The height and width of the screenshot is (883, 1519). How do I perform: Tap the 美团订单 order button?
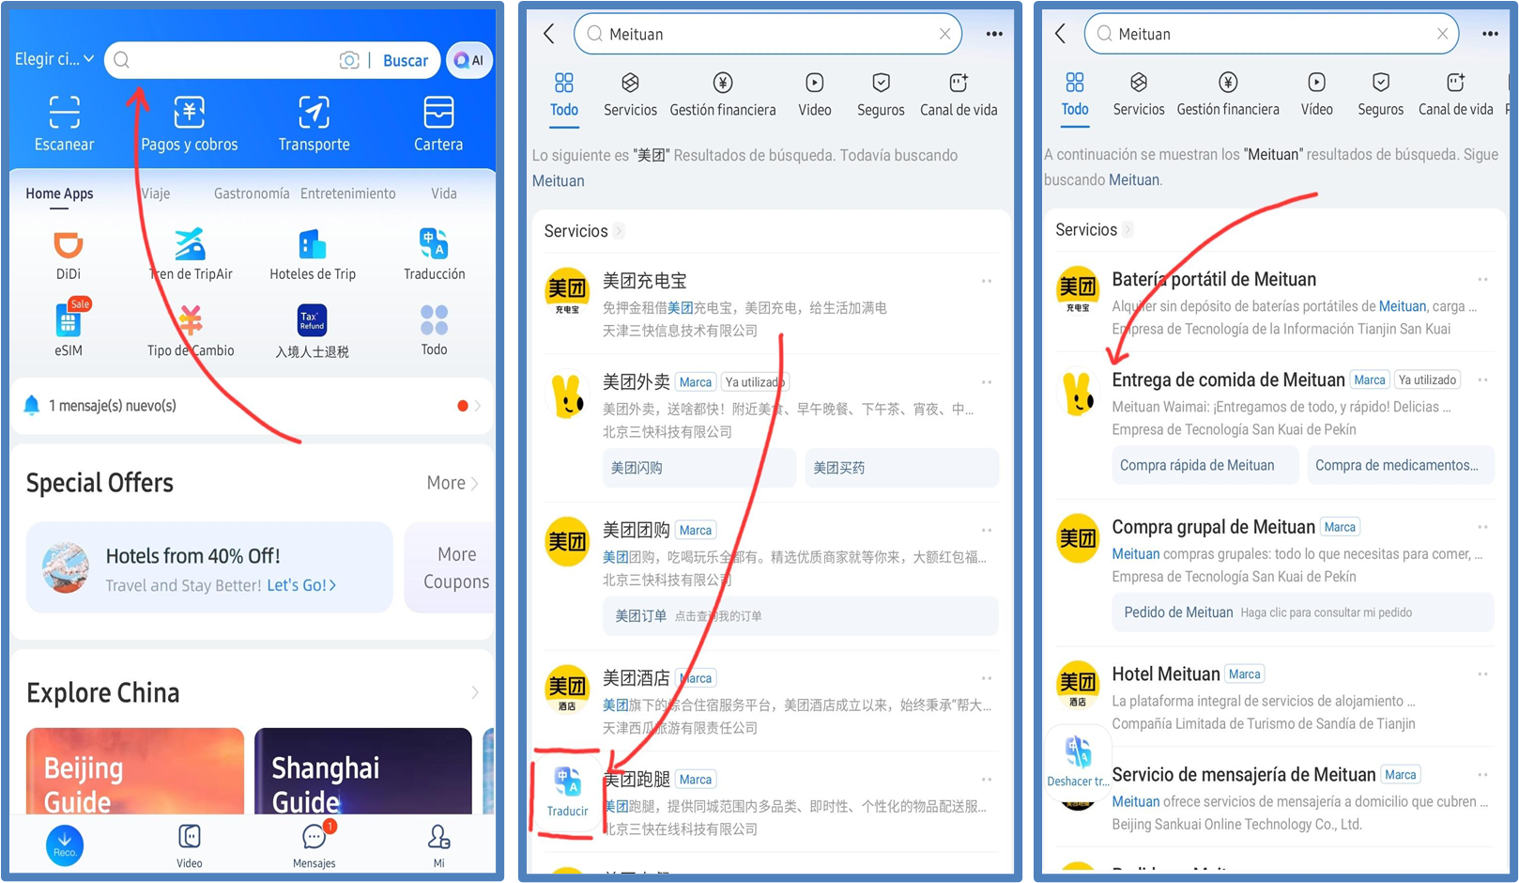(x=800, y=616)
